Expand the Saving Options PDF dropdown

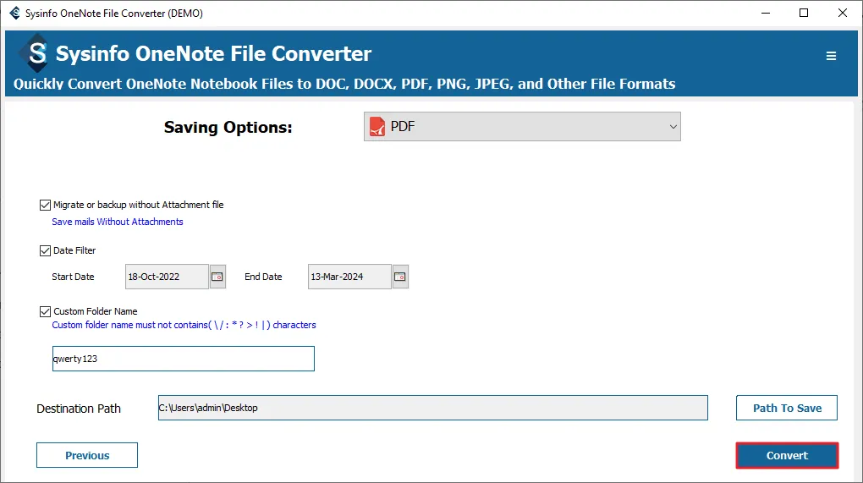(522, 127)
